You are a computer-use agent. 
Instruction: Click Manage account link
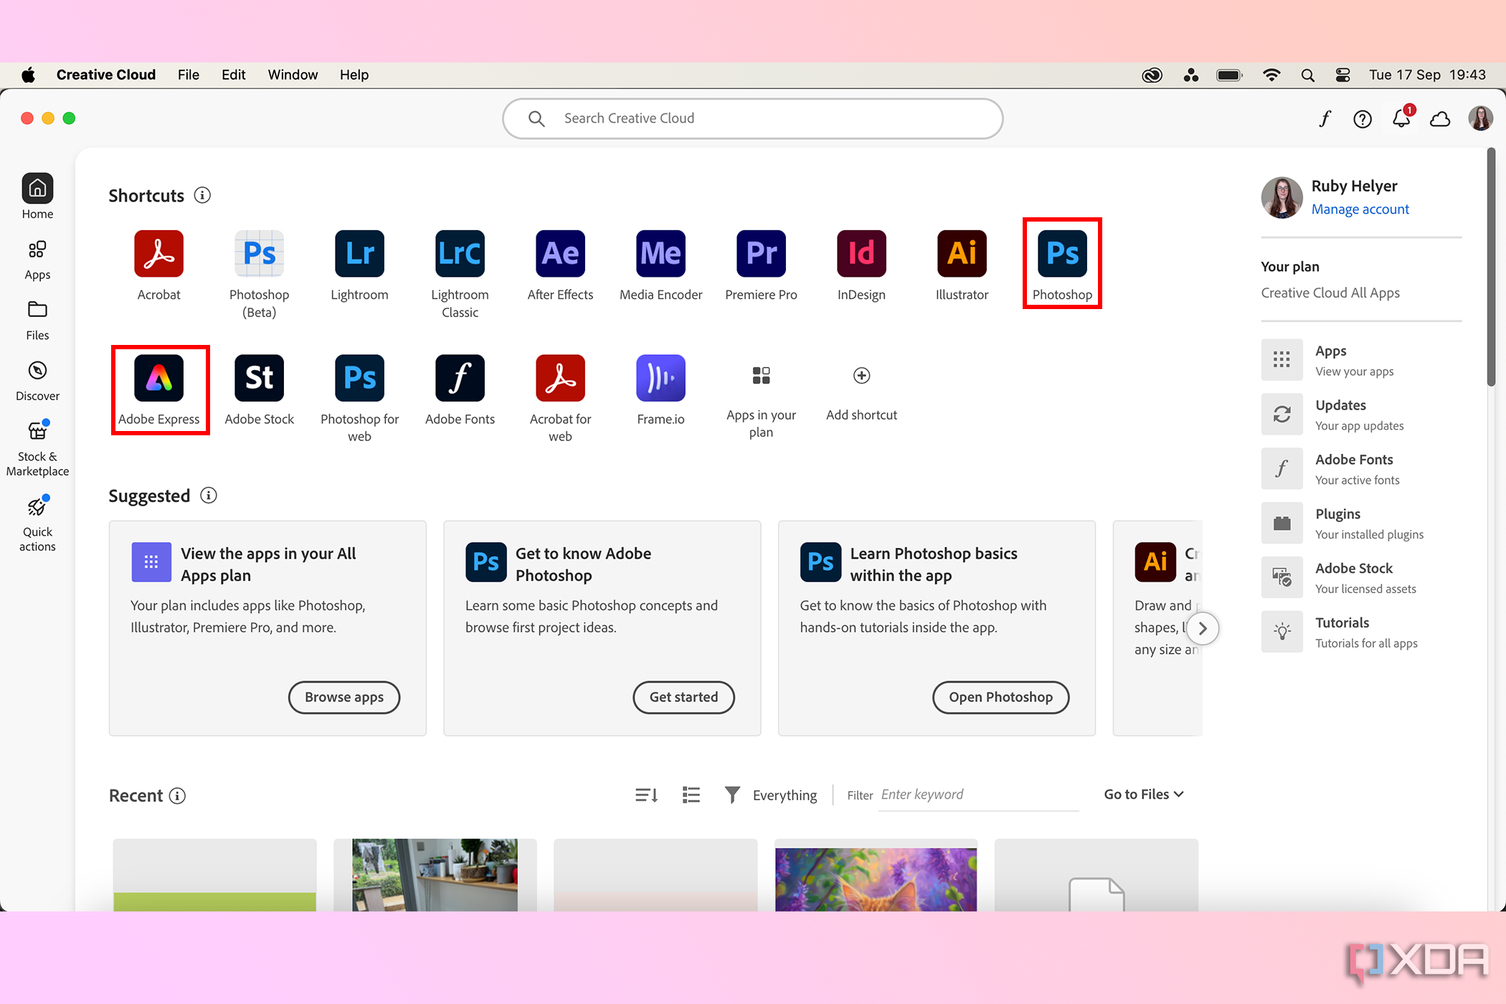coord(1360,209)
